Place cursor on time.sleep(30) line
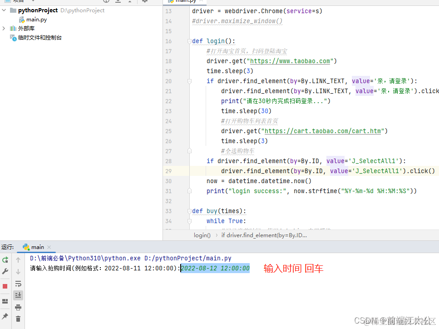 pyautogui.click(x=246, y=111)
